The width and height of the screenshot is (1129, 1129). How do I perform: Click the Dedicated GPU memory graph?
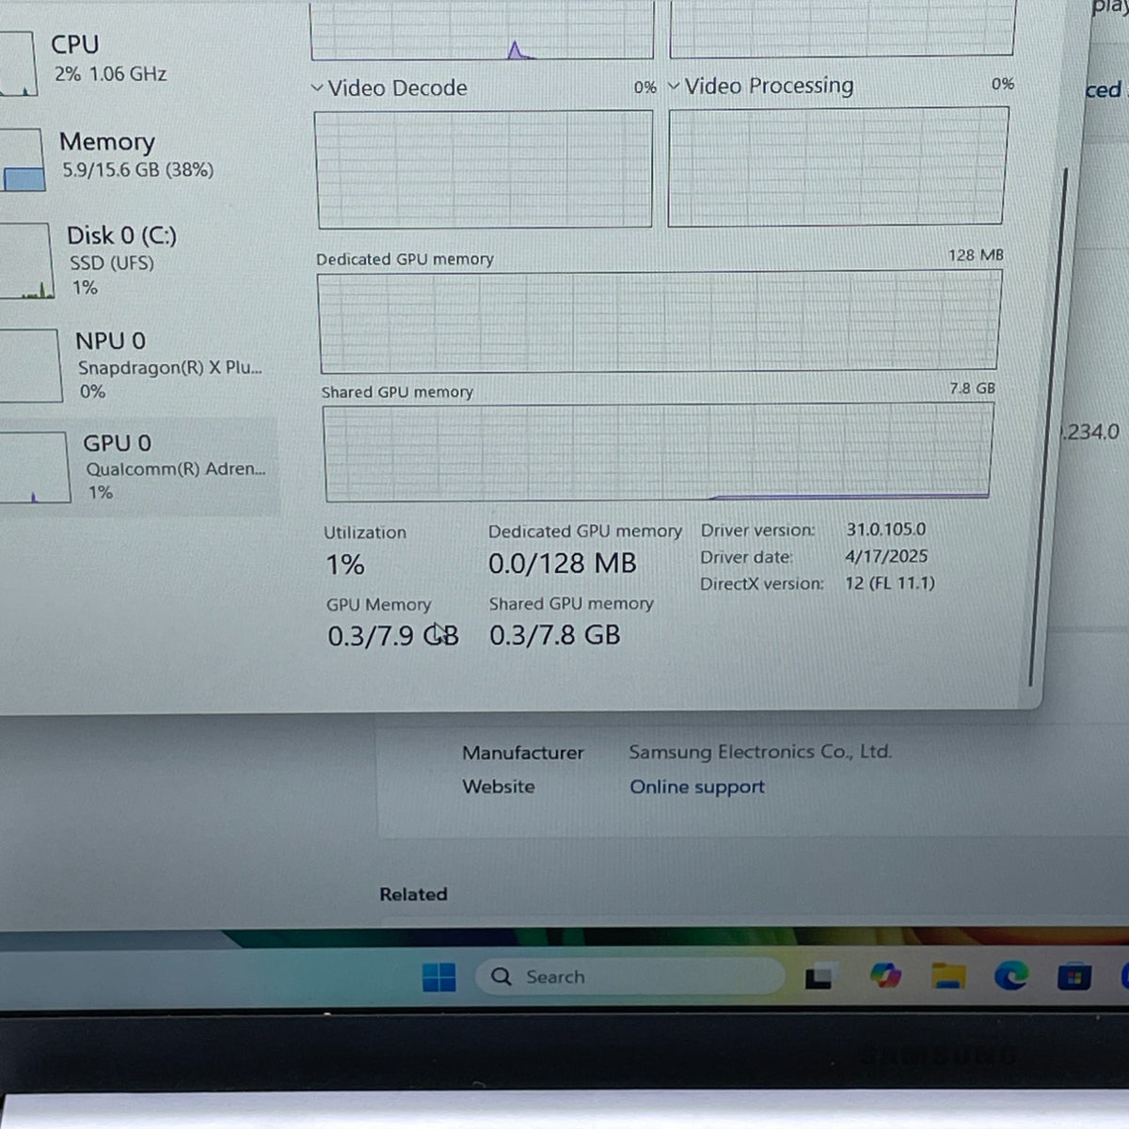tap(660, 322)
